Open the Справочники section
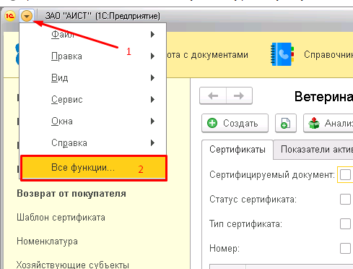353x269 pixels. [x=328, y=55]
